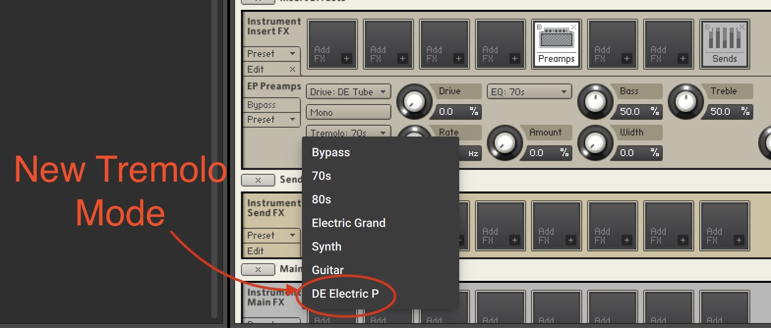This screenshot has width=771, height=328.
Task: Click the Instrument Insert FX label
Action: [x=274, y=27]
